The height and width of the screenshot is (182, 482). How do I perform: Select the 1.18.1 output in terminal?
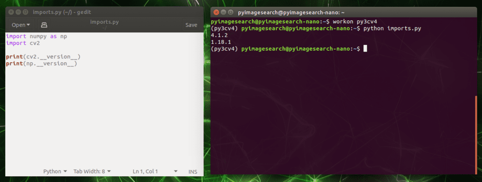coord(221,42)
